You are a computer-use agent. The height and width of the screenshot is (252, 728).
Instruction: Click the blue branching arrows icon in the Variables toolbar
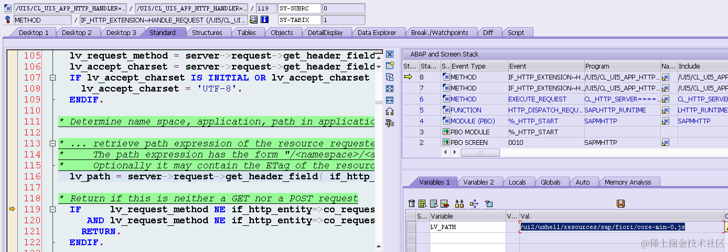coord(474,203)
